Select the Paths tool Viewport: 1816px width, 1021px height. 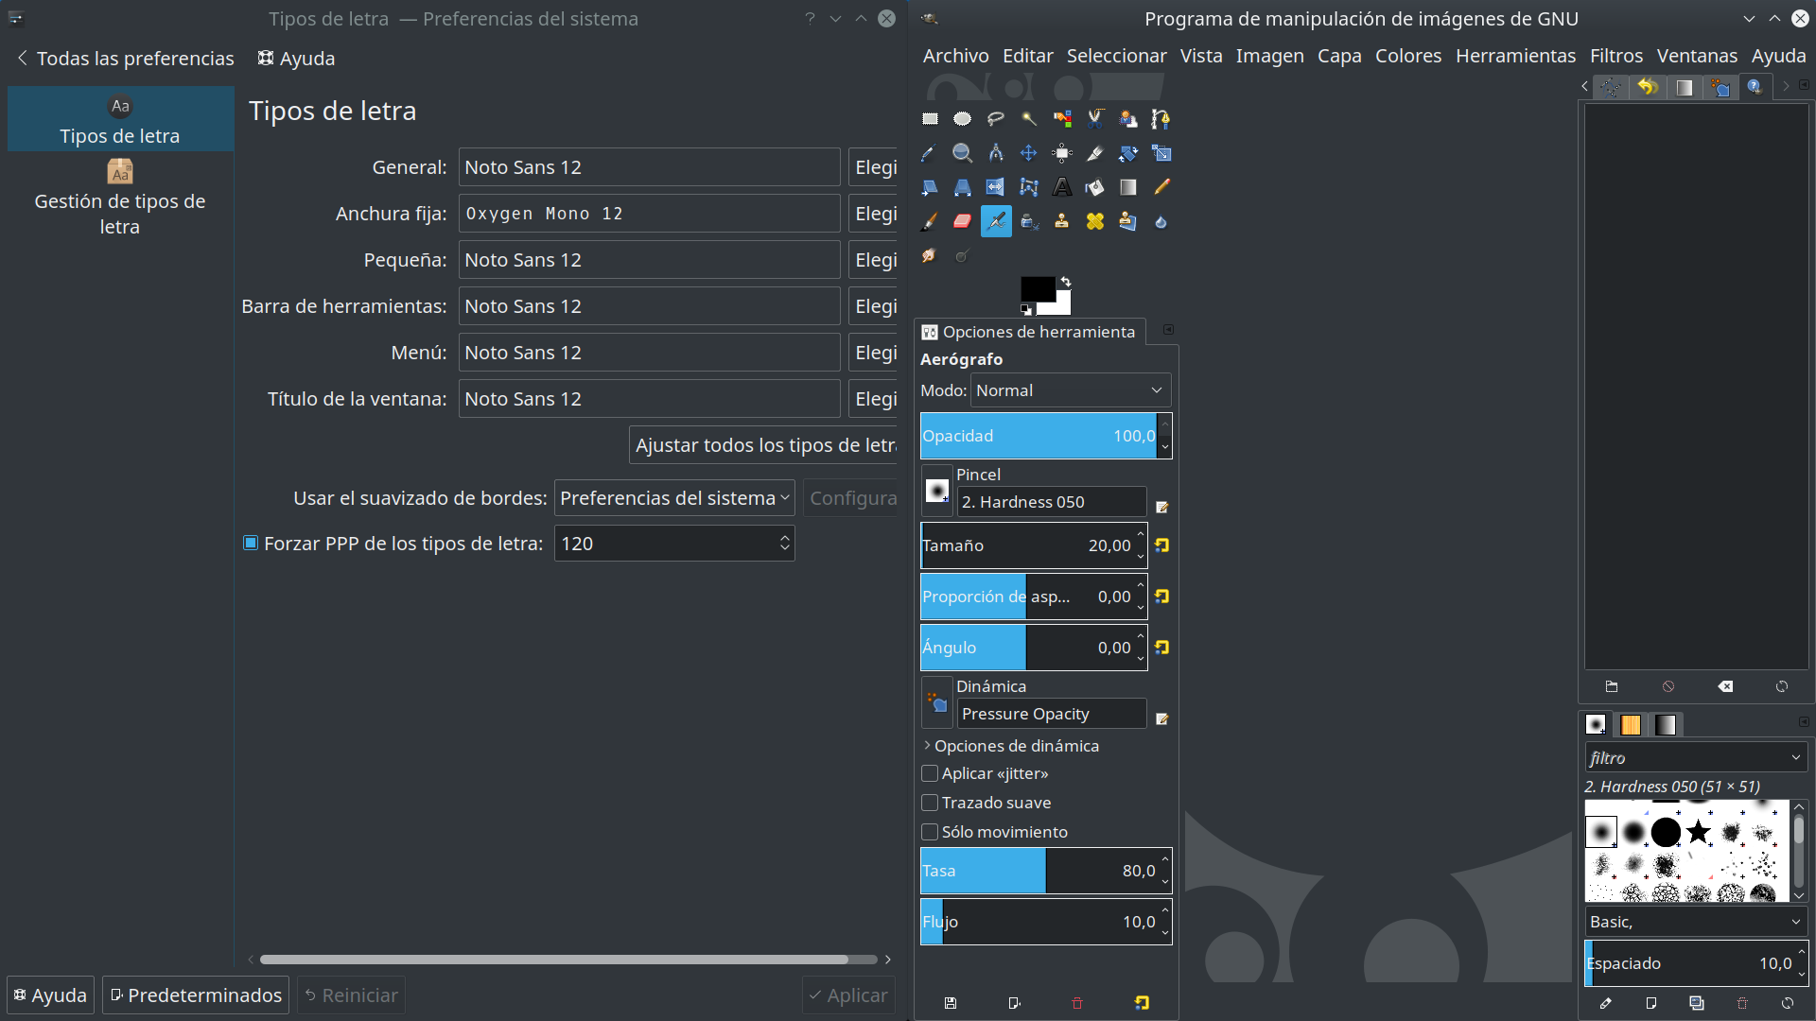click(x=1161, y=119)
